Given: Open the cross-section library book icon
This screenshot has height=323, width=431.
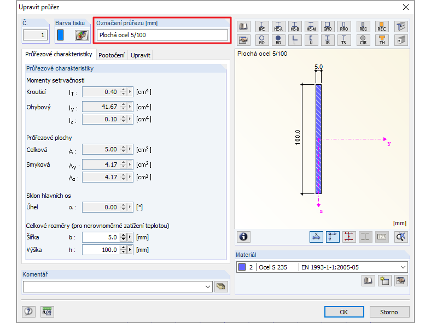Looking at the screenshot, I should [243, 26].
